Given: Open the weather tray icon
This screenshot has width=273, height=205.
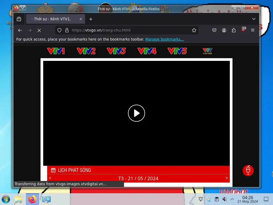Looking at the screenshot, I should (208, 199).
